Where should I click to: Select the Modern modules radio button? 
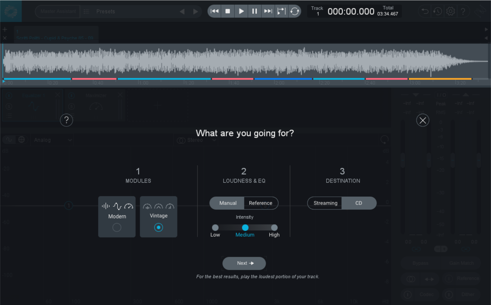pos(117,227)
